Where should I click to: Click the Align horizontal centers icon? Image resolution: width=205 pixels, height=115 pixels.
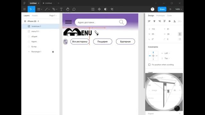click(x=154, y=21)
